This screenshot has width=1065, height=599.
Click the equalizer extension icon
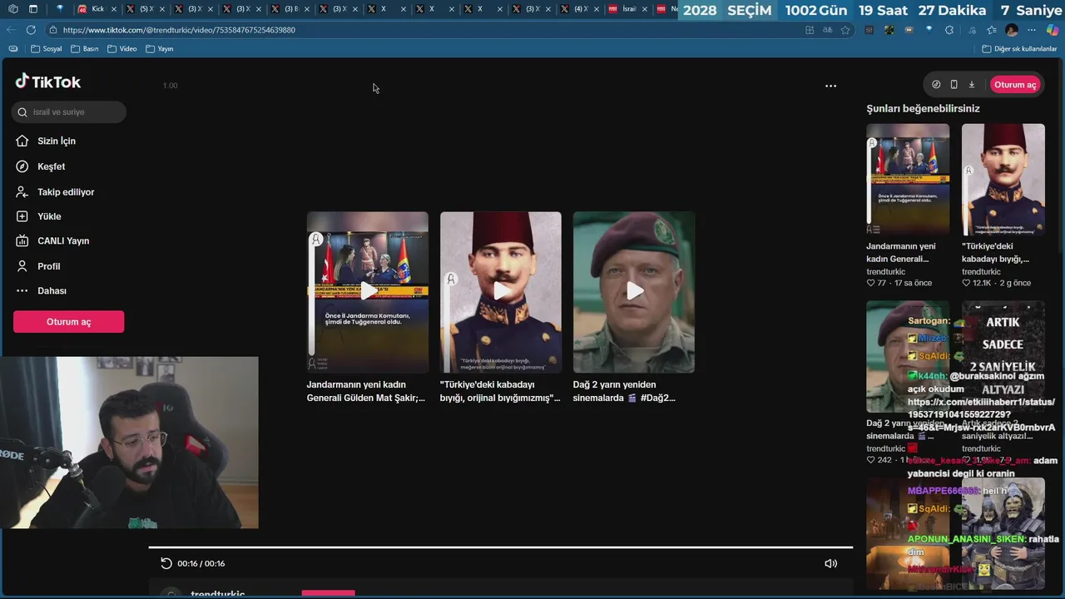(x=869, y=30)
